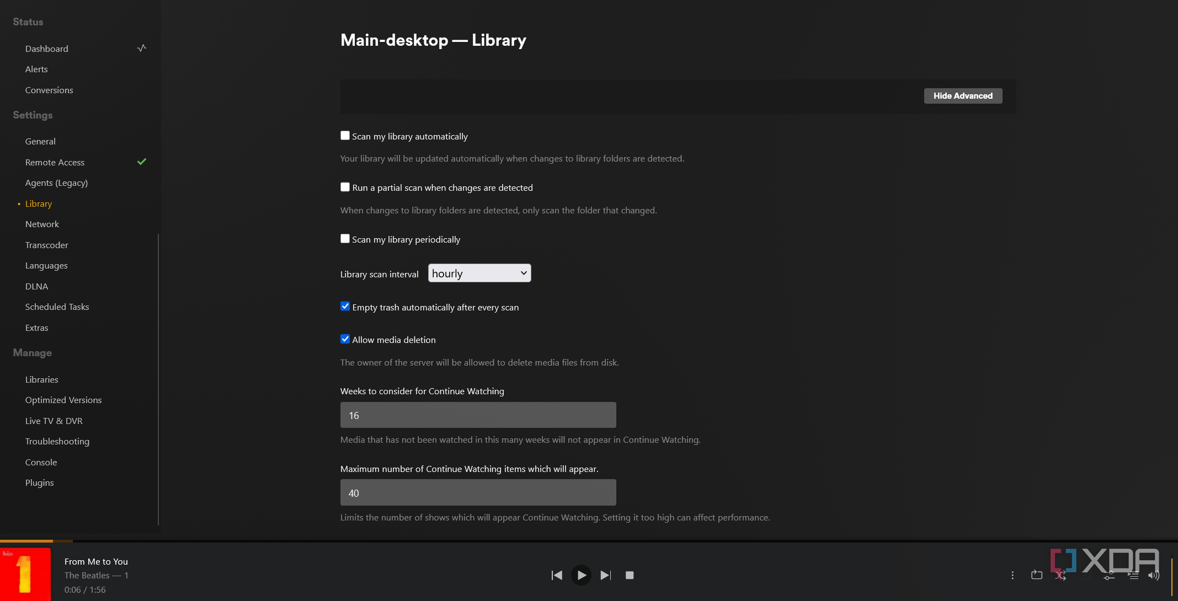Open the Library scan interval dropdown

tap(479, 273)
